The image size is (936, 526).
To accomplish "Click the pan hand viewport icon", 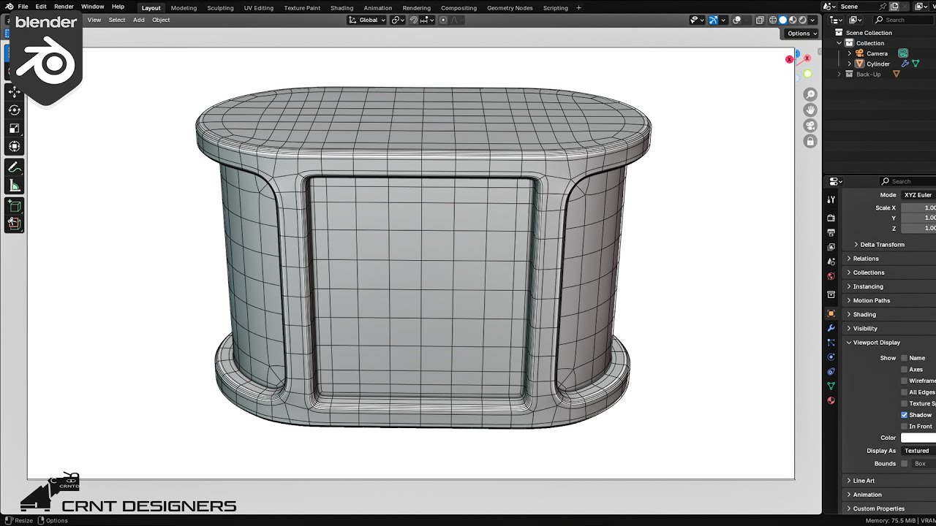I will click(810, 110).
